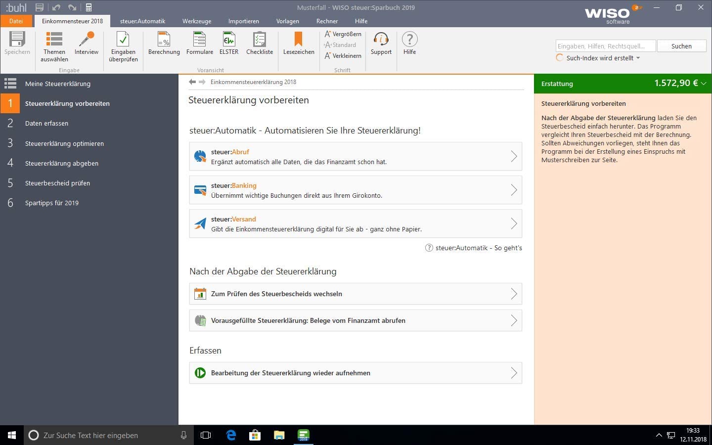Open the Checkliste

(x=260, y=44)
